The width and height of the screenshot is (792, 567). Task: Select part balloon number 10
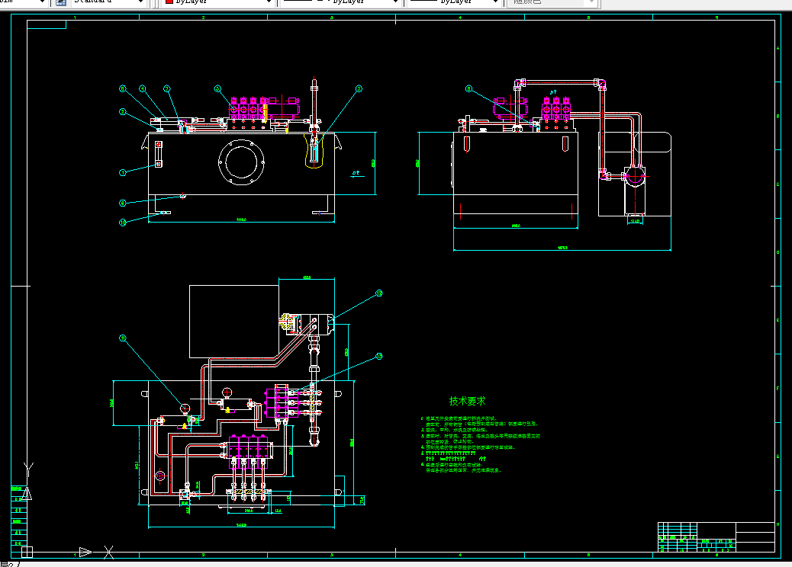pos(123,223)
